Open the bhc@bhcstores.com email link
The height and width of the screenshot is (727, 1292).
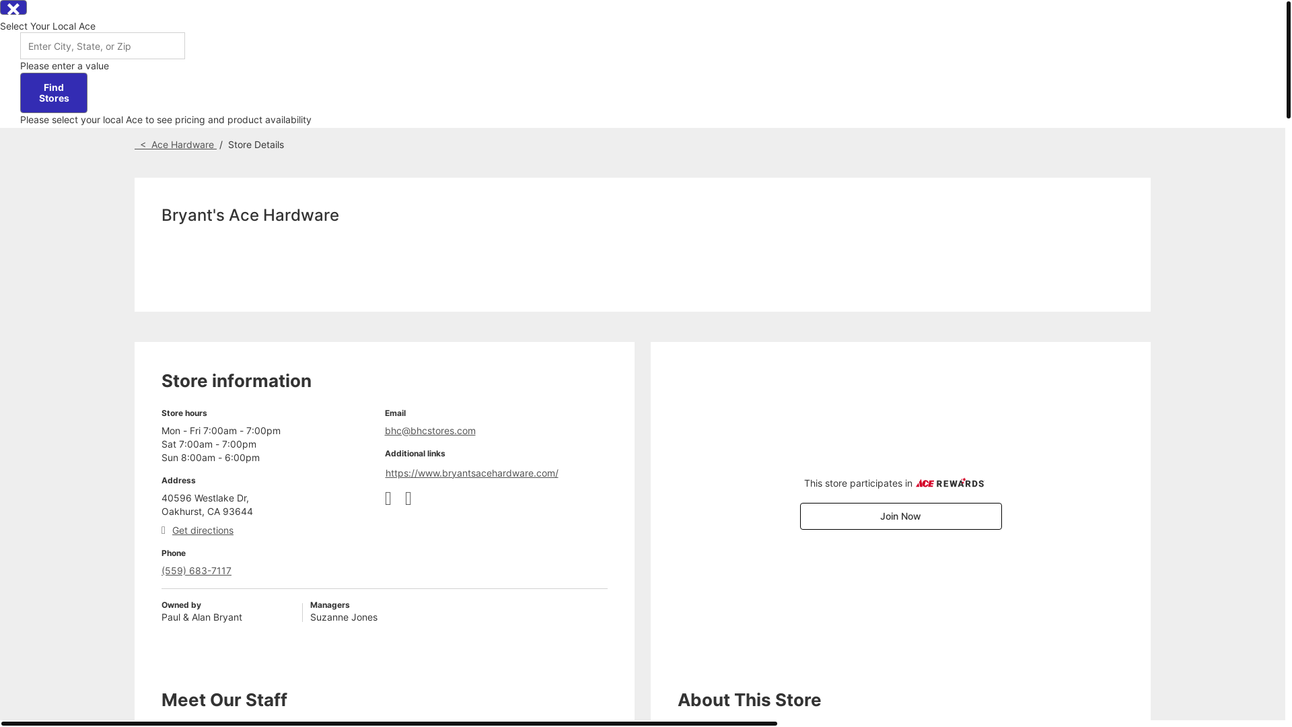coord(430,431)
